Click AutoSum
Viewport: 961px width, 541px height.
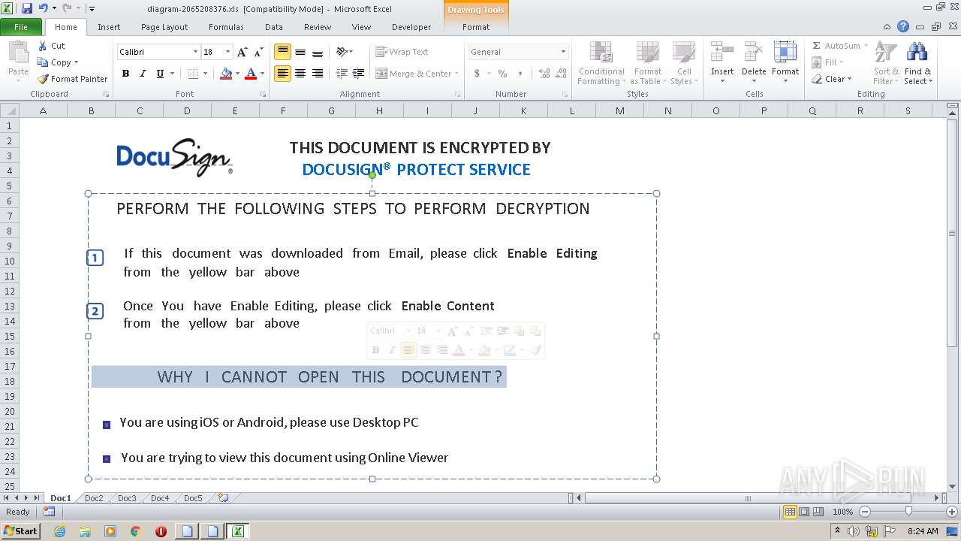tap(841, 46)
